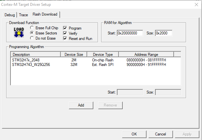Close the Cortex-M Target Driver Setup dialog

coord(196,5)
